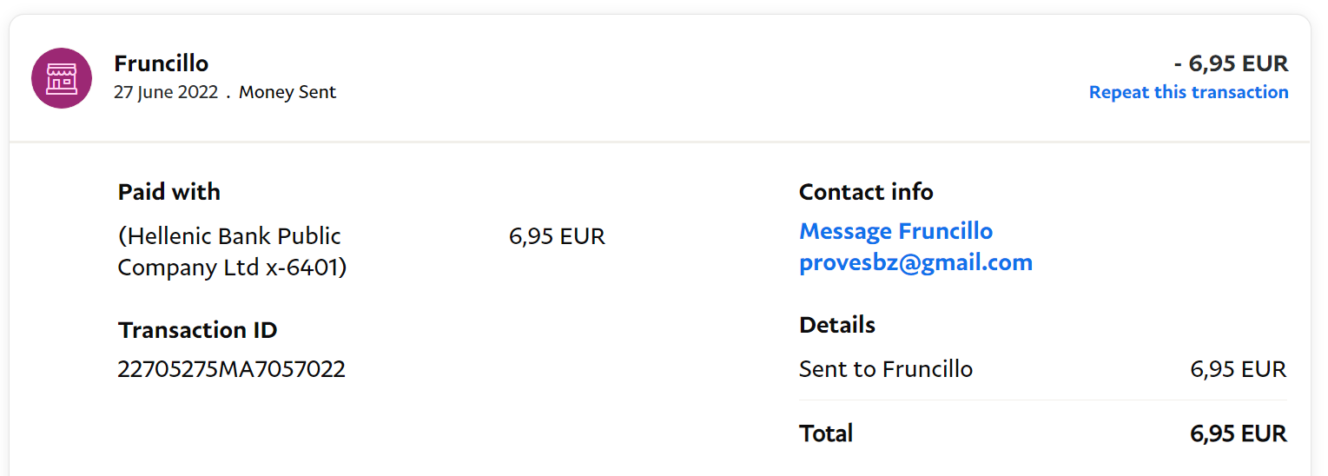This screenshot has width=1328, height=476.
Task: Click the Fruncillo merchant name header
Action: coord(162,63)
